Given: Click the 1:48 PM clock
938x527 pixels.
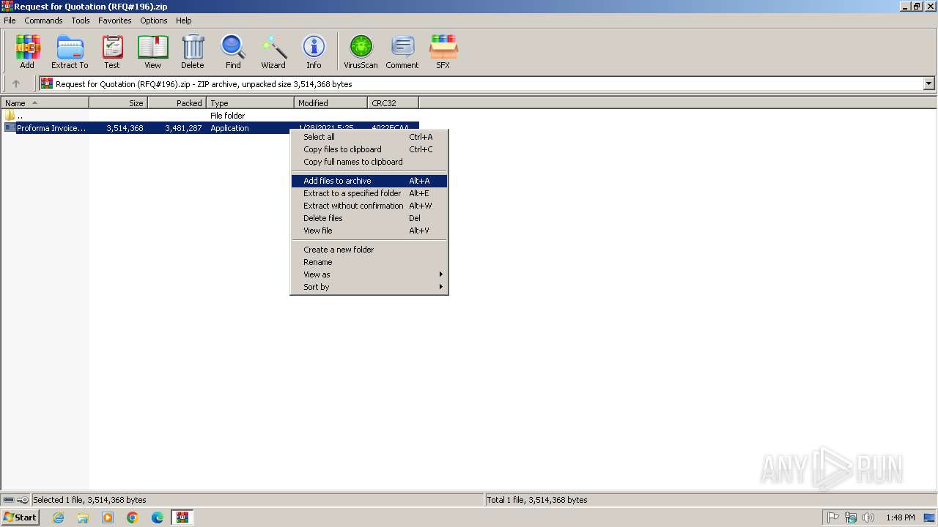Looking at the screenshot, I should (900, 517).
